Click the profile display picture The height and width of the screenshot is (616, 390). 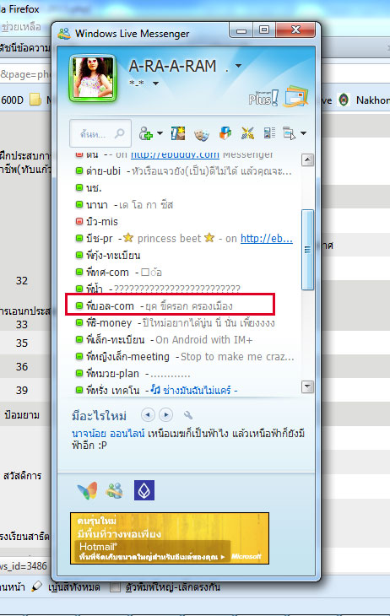point(94,78)
